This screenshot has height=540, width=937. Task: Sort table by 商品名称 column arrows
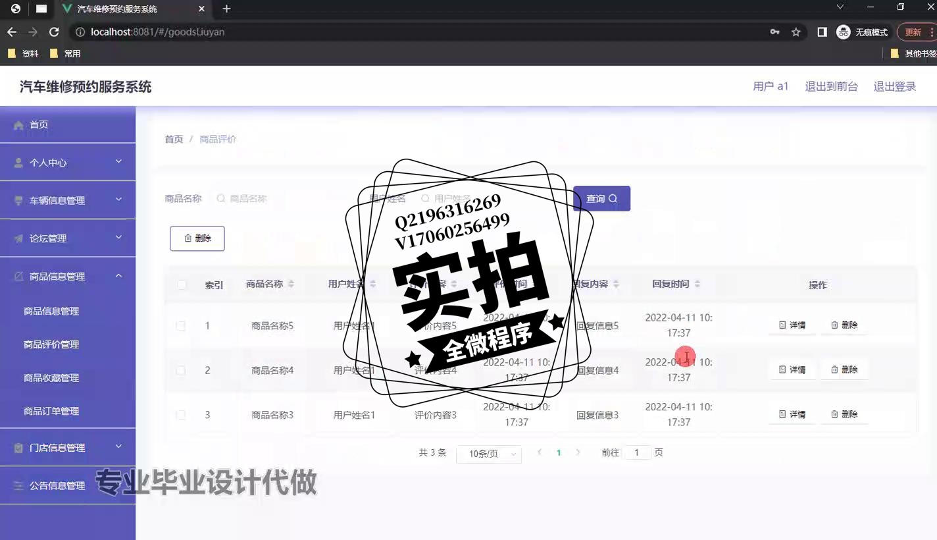click(291, 284)
